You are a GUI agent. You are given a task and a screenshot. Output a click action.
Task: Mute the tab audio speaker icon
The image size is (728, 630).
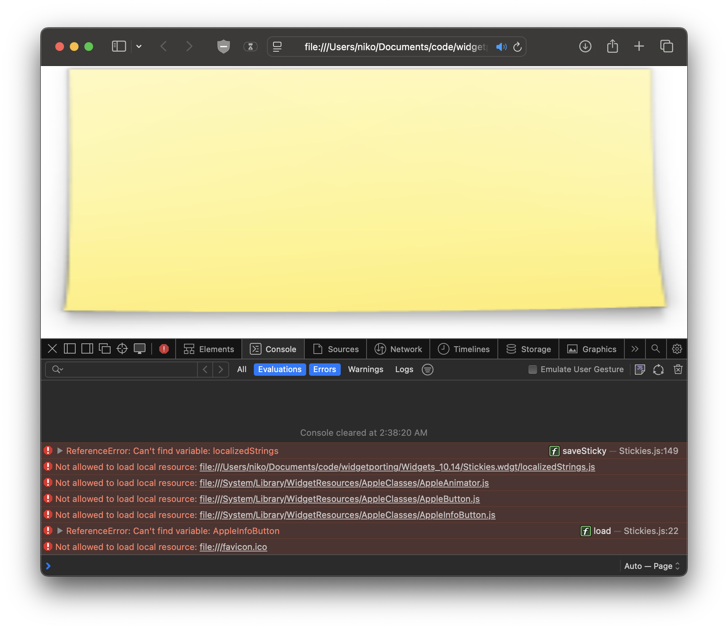[501, 47]
